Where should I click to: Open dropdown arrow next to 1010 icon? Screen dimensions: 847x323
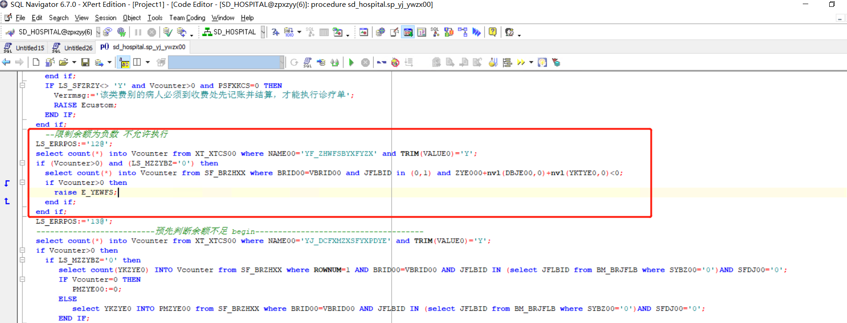[x=299, y=32]
